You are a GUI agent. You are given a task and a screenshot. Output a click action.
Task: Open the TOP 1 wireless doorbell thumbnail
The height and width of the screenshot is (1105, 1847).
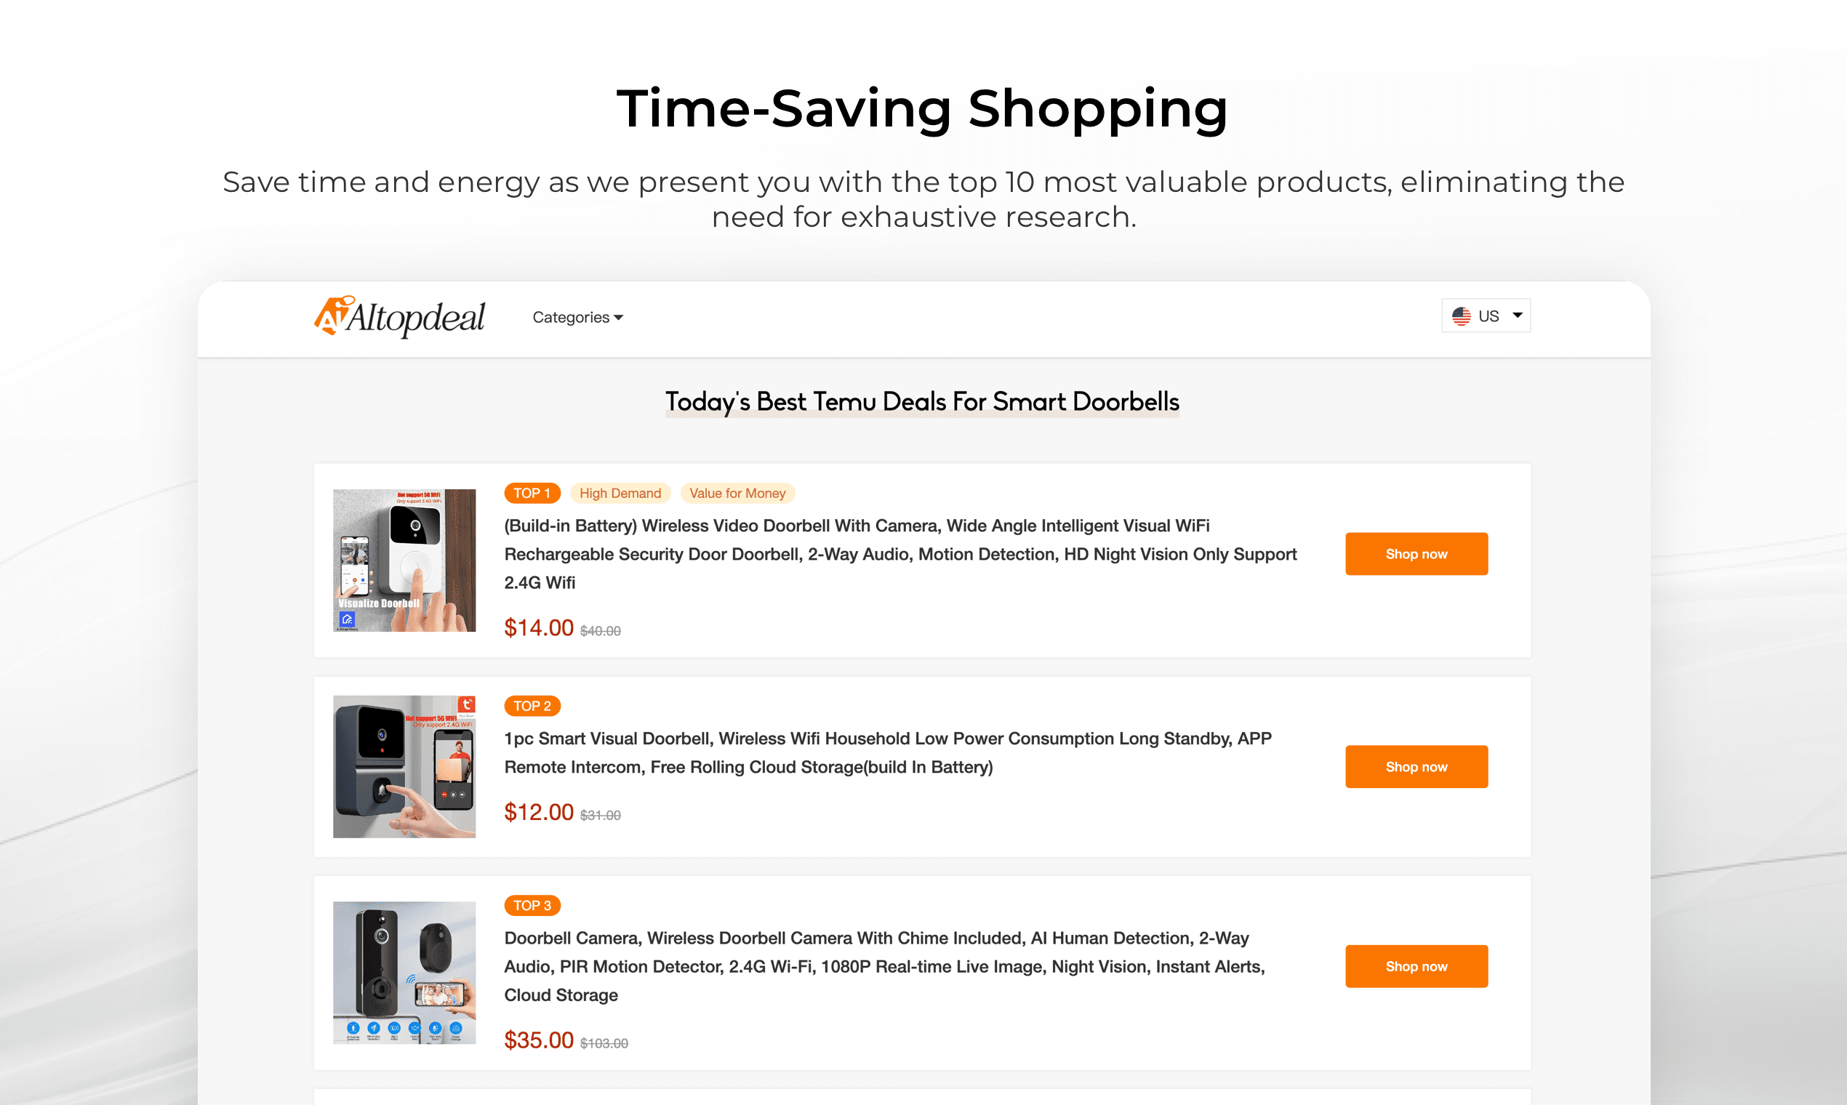point(404,560)
